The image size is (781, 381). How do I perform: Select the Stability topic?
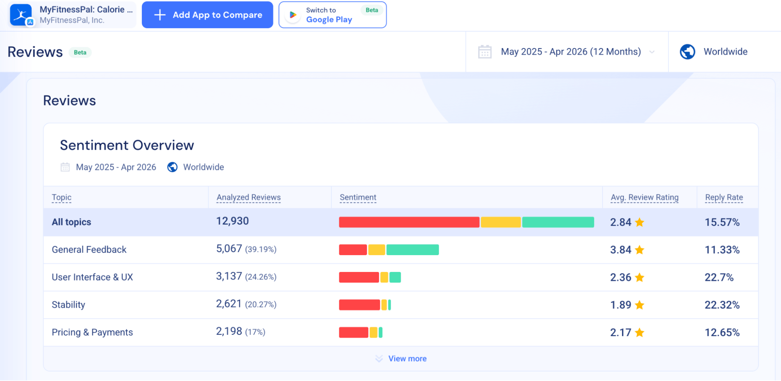pyautogui.click(x=68, y=305)
